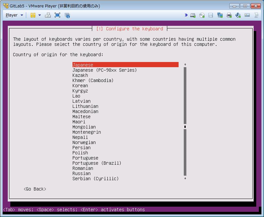Select Serbian (Cyrillic) entry
Image resolution: width=264 pixels, height=217 pixels.
click(x=95, y=179)
